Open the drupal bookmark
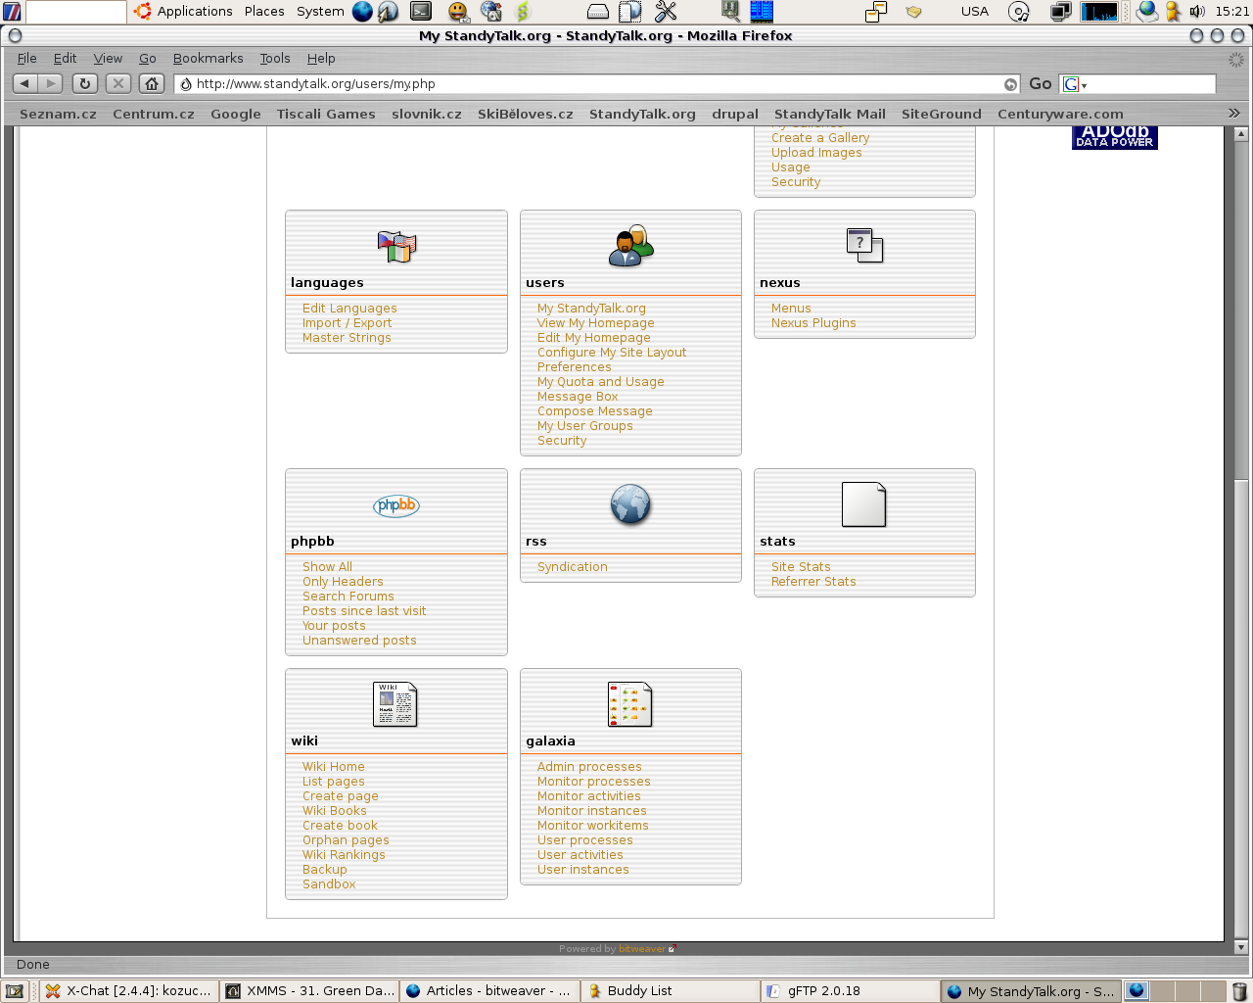This screenshot has height=1003, width=1253. tap(735, 114)
